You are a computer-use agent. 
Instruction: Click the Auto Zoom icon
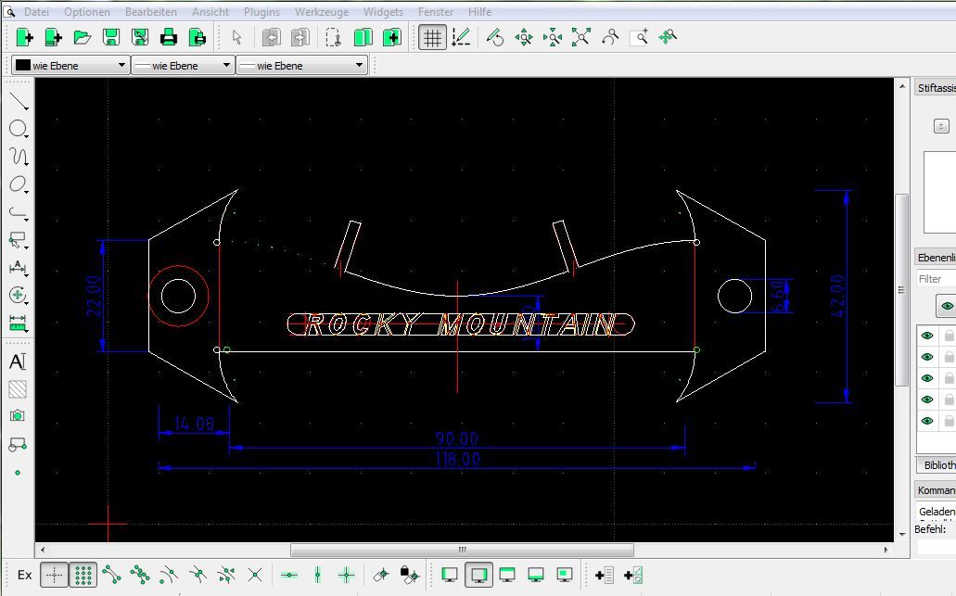(580, 37)
